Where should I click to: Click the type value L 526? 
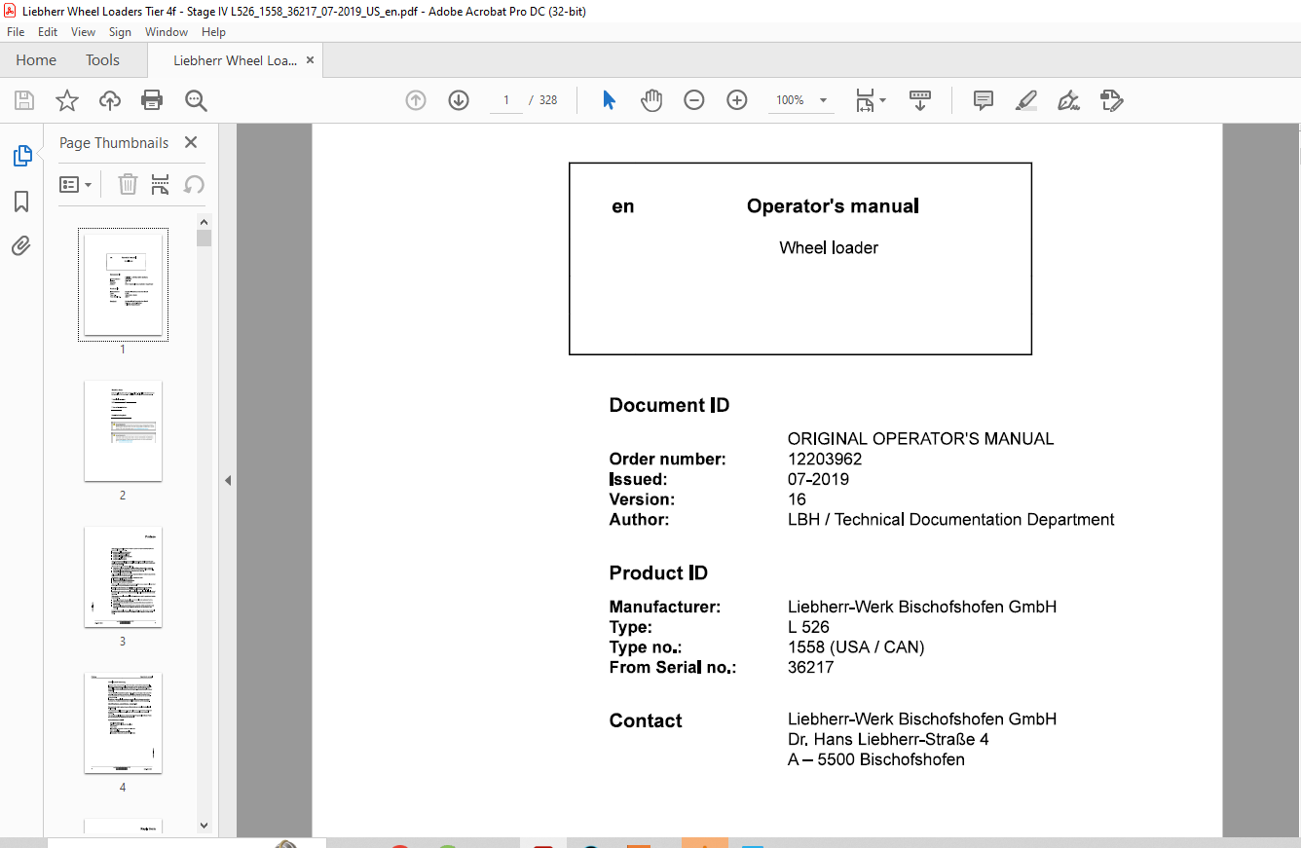click(808, 627)
